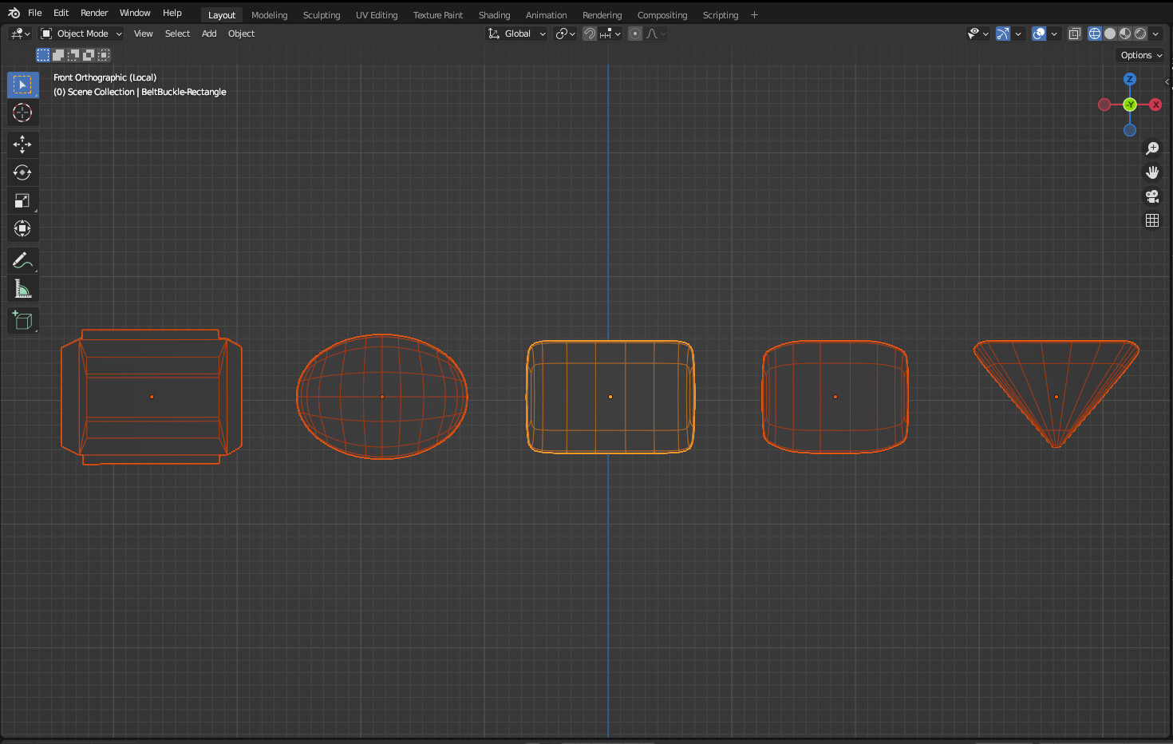
Task: Switch to material preview shading
Action: [x=1125, y=34]
